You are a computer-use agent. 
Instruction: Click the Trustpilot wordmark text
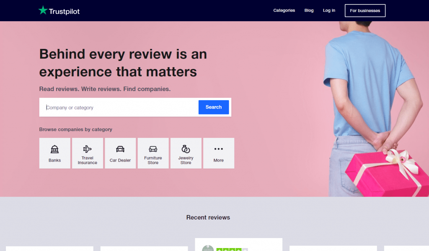coord(64,11)
